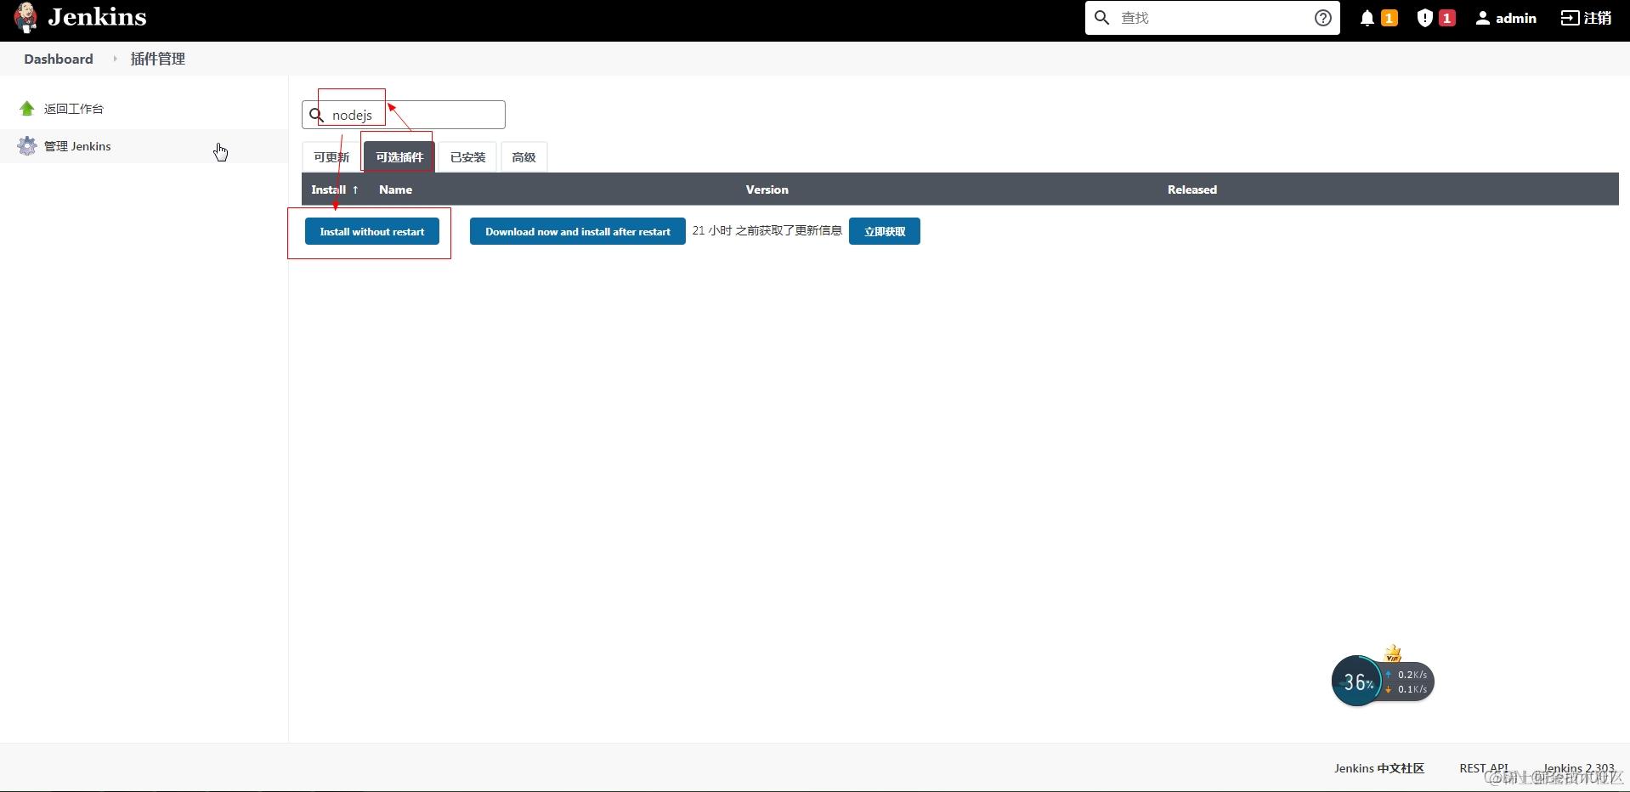Click the 立即获取 button
1630x792 pixels.
[885, 231]
